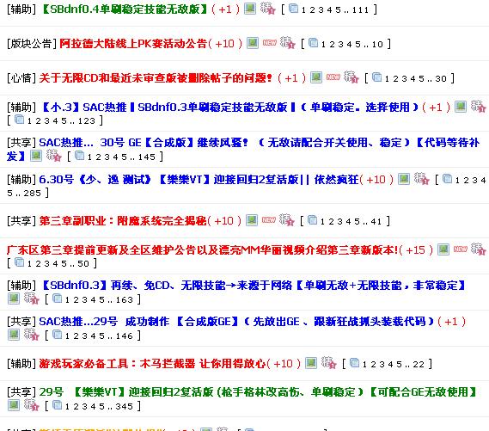This screenshot has height=431, width=489.
Task: Click multipage icon next to pages ..111
Action: pos(293,9)
